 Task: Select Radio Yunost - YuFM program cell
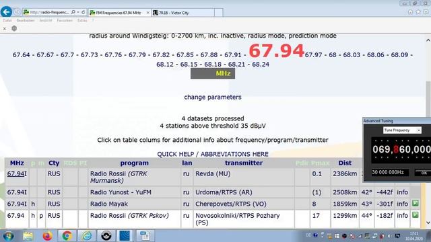[x=134, y=192]
